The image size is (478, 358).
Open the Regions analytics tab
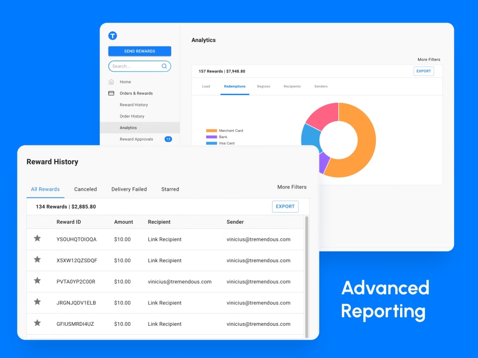pos(263,86)
